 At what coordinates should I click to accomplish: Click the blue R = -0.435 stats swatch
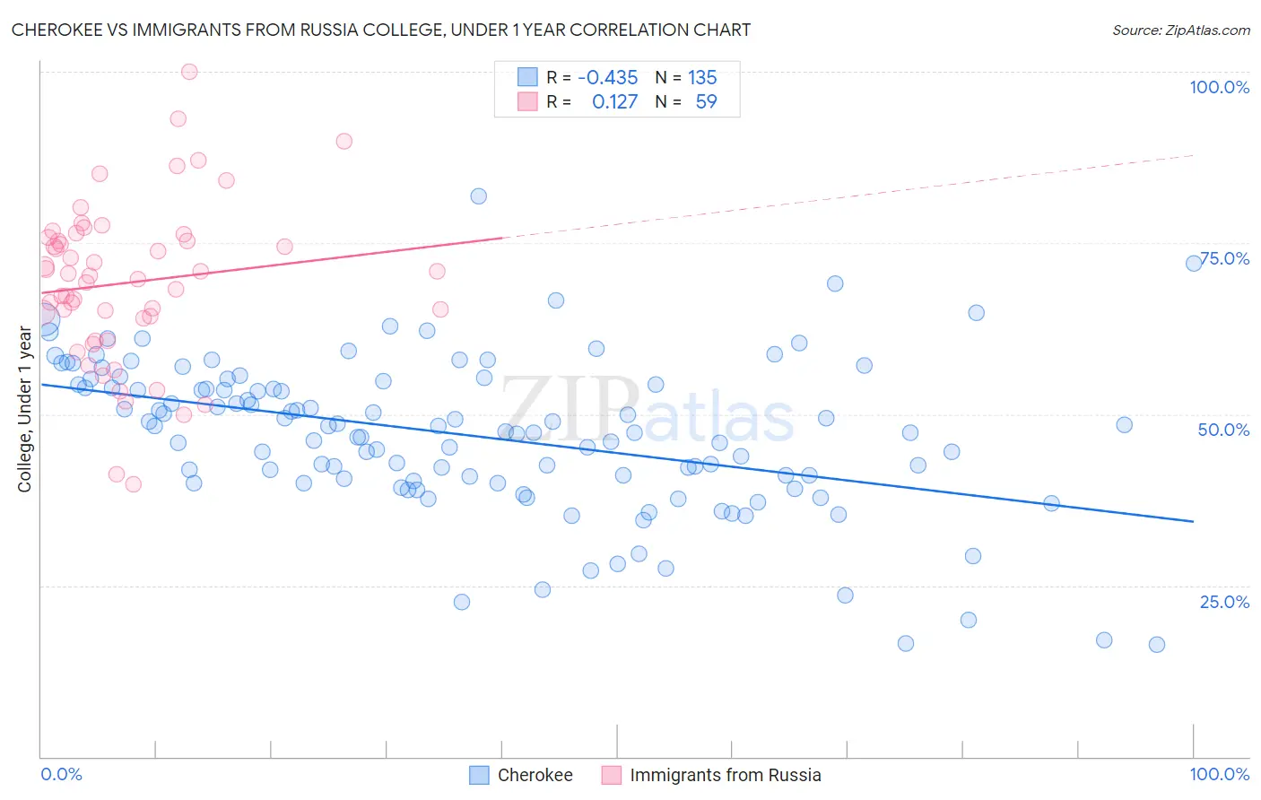click(527, 77)
